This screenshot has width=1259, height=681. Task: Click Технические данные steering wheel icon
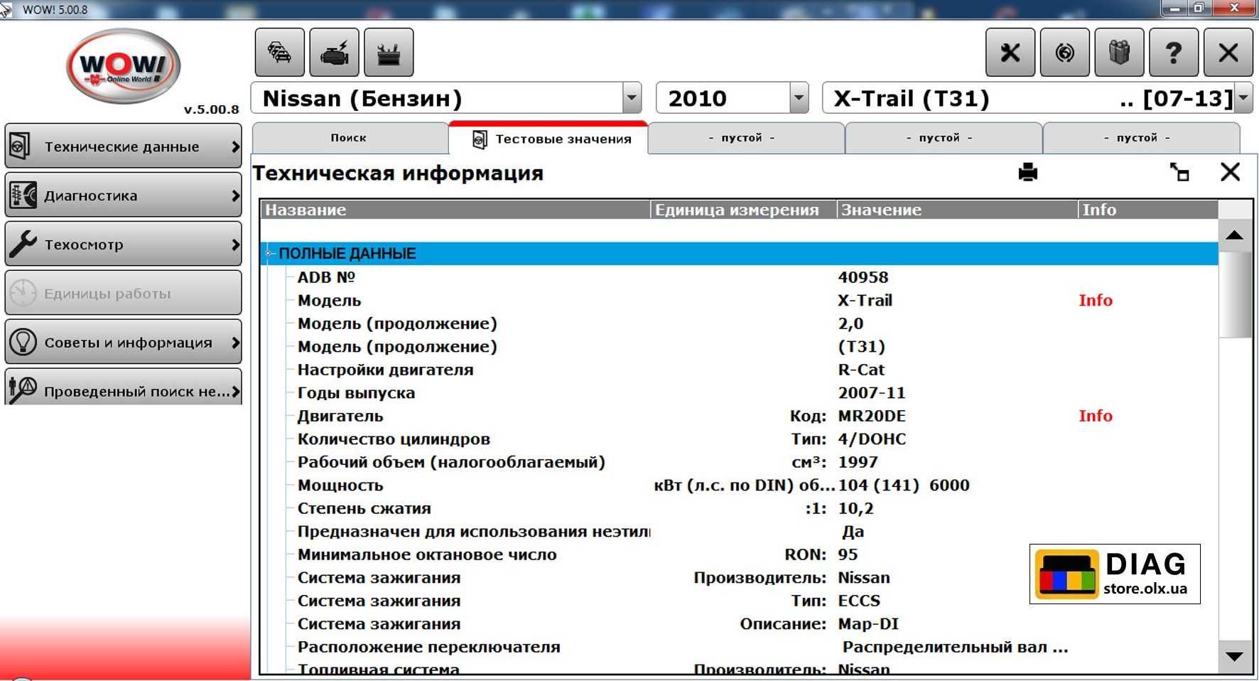coord(21,146)
